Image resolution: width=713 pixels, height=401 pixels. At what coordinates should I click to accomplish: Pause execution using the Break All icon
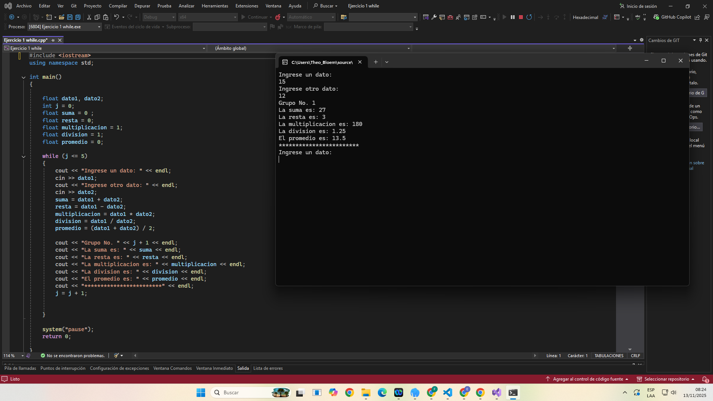tap(513, 17)
